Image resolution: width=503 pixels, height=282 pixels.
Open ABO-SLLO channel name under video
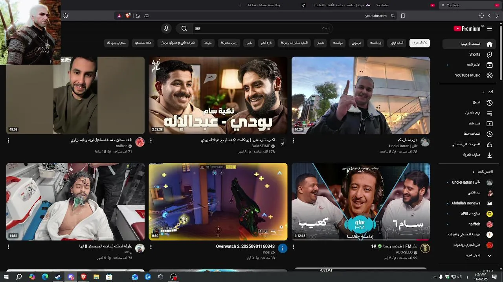404,253
